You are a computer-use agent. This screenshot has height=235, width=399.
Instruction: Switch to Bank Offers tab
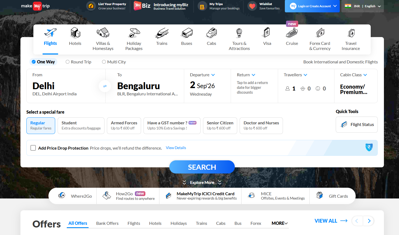click(107, 223)
